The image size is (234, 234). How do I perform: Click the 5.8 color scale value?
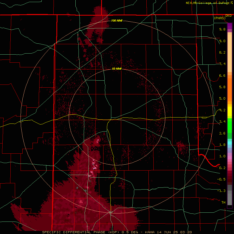(222, 87)
